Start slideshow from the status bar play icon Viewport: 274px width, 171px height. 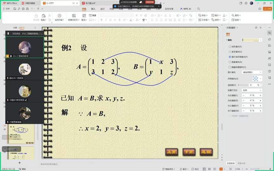221,169
